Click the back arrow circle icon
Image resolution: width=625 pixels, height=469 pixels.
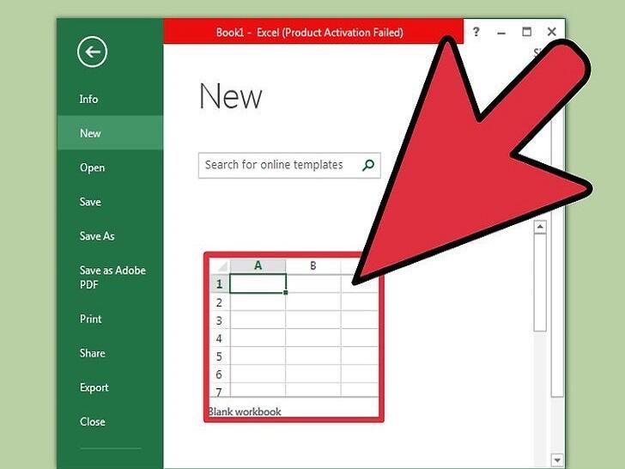pyautogui.click(x=92, y=52)
